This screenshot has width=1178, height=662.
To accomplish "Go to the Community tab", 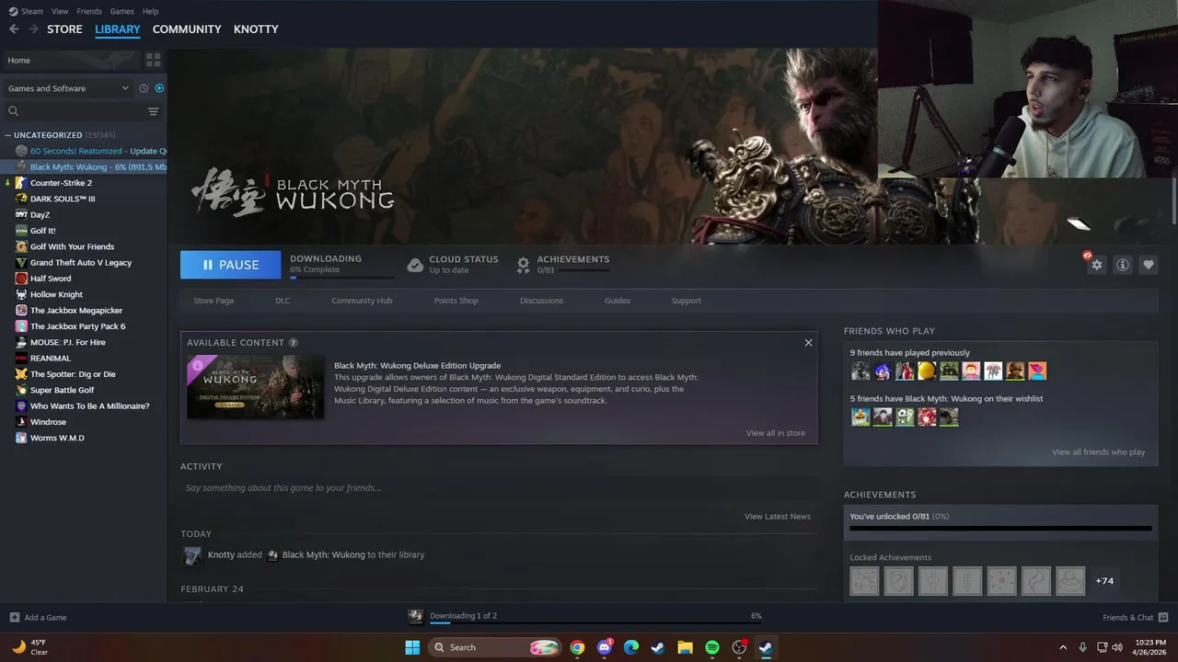I will pos(187,29).
